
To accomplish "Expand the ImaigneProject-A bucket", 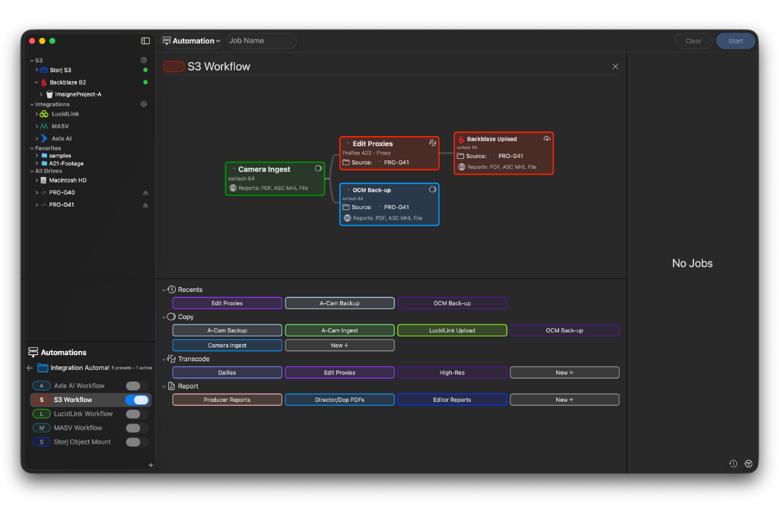I will [x=40, y=93].
